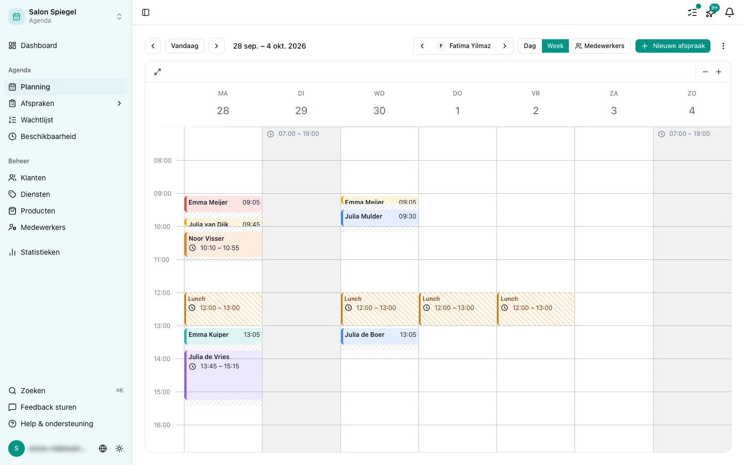Image resolution: width=744 pixels, height=465 pixels.
Task: Open Julia de Vries 13:45 – 15:15 appointment
Action: [x=223, y=375]
